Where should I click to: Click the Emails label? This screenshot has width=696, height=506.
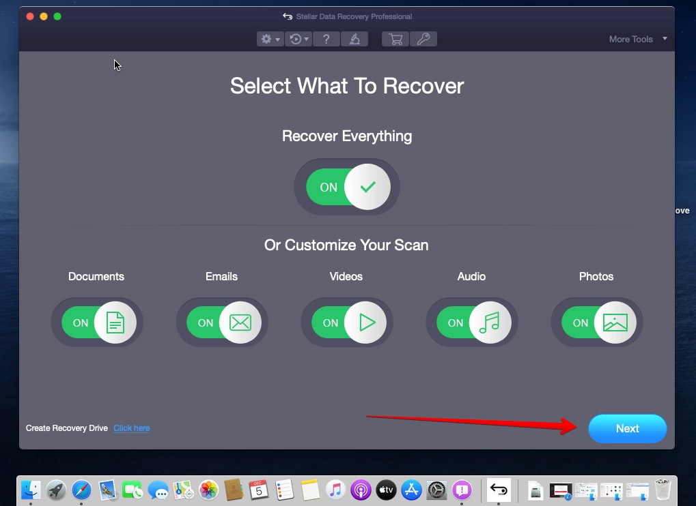221,276
